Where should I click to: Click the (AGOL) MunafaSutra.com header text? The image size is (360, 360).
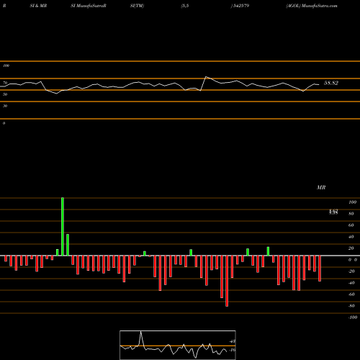click(312, 6)
